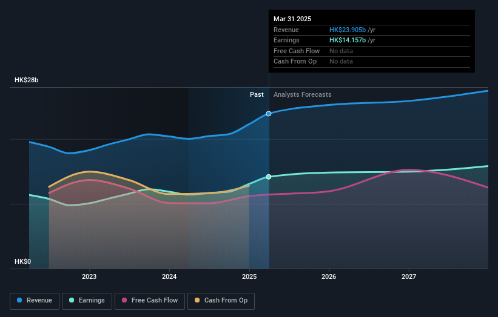Click the HK$23.905b revenue value in tooltip

click(348, 30)
